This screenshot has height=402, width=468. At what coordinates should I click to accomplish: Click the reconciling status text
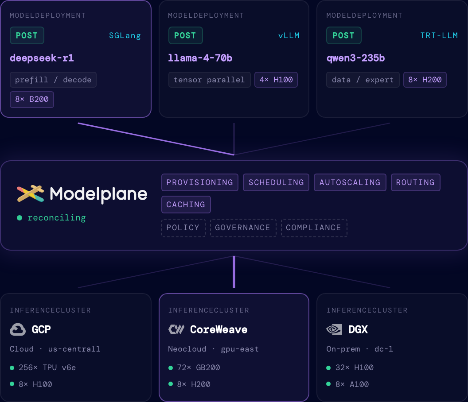click(57, 218)
